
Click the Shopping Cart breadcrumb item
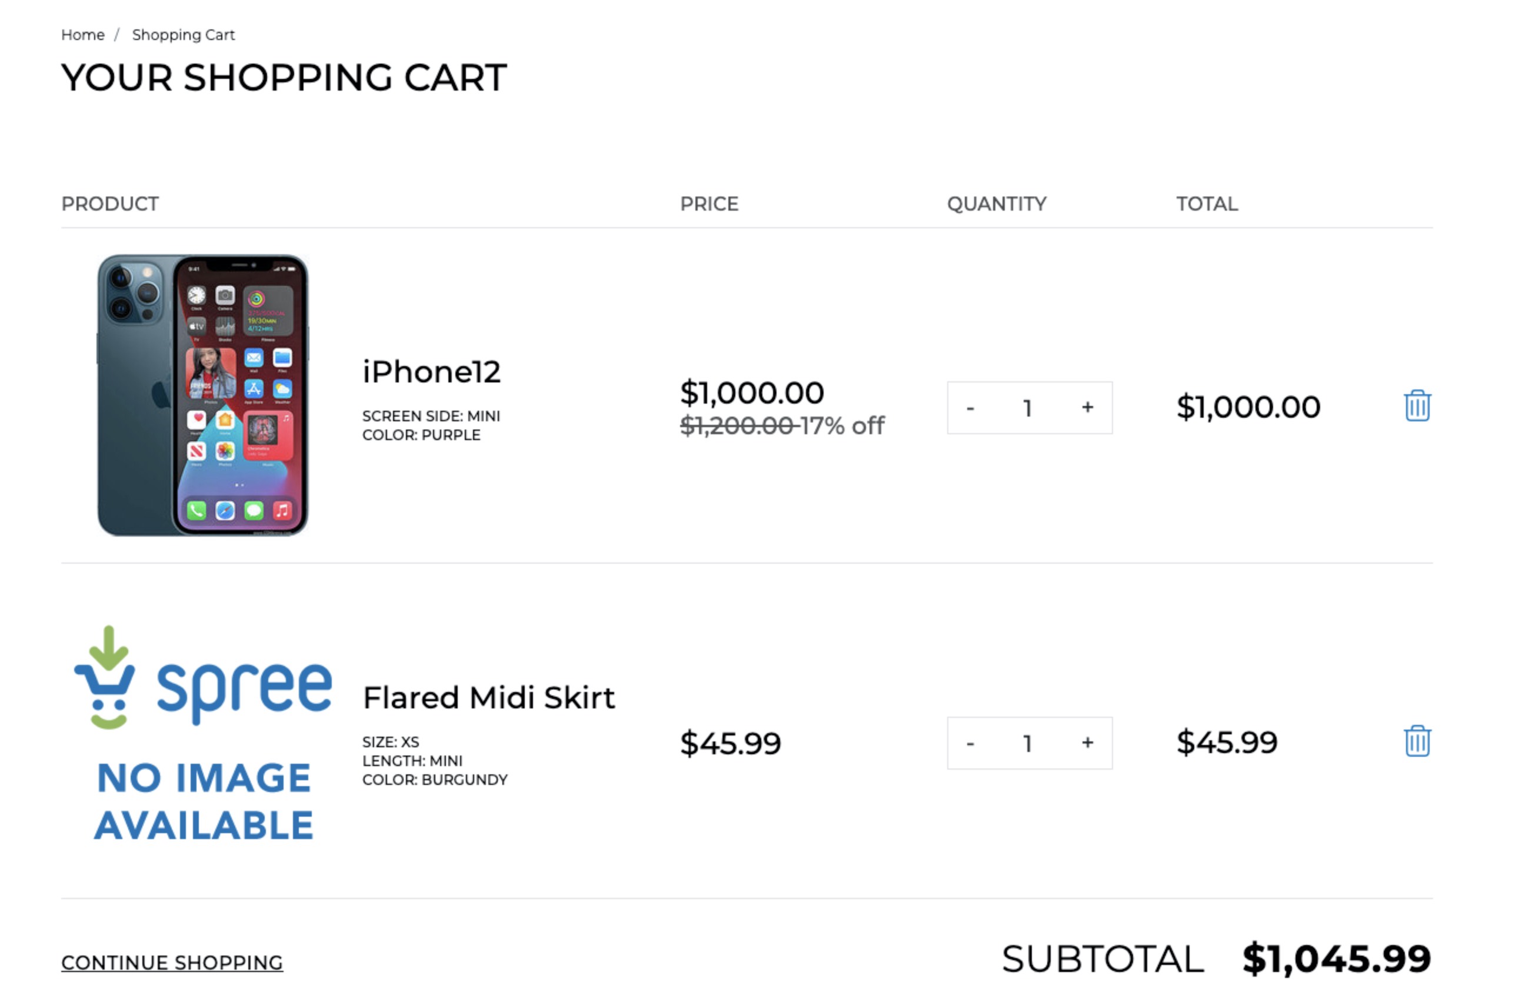click(x=183, y=35)
